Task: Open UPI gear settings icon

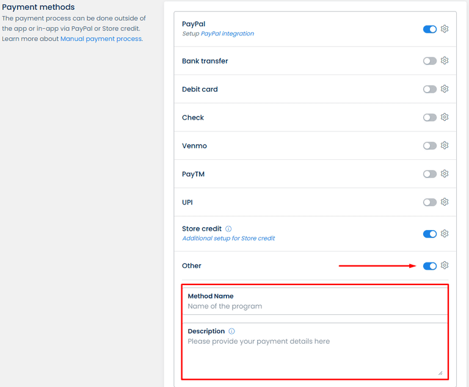Action: click(445, 201)
